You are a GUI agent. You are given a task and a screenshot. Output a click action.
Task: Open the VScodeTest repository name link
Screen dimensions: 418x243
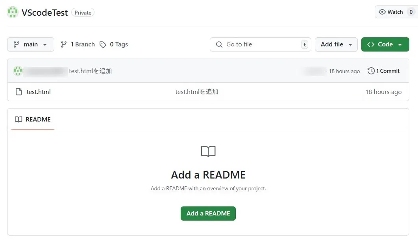[45, 12]
